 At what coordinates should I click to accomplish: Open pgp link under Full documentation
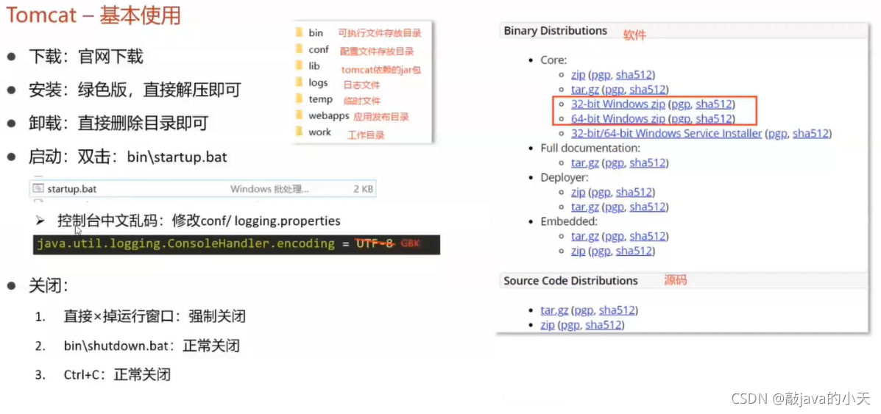(614, 163)
